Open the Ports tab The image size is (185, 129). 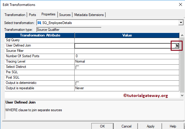(32, 15)
